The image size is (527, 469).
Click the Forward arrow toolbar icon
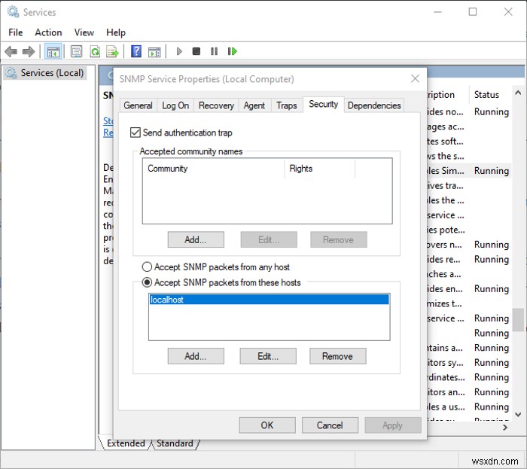(x=29, y=51)
